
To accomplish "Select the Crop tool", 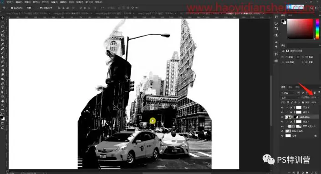I will coord(2,36).
